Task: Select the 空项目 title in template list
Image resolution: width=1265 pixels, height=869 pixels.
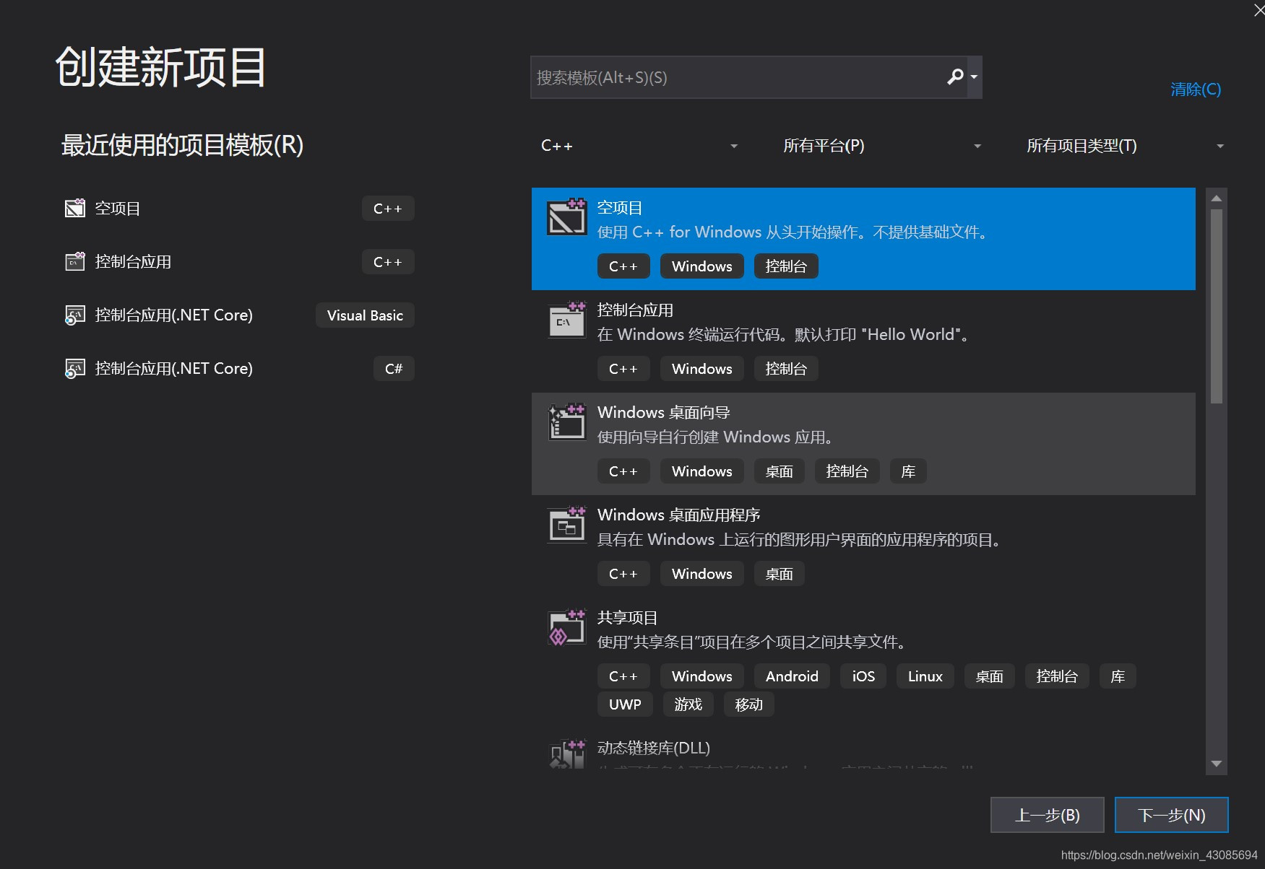Action: tap(620, 208)
